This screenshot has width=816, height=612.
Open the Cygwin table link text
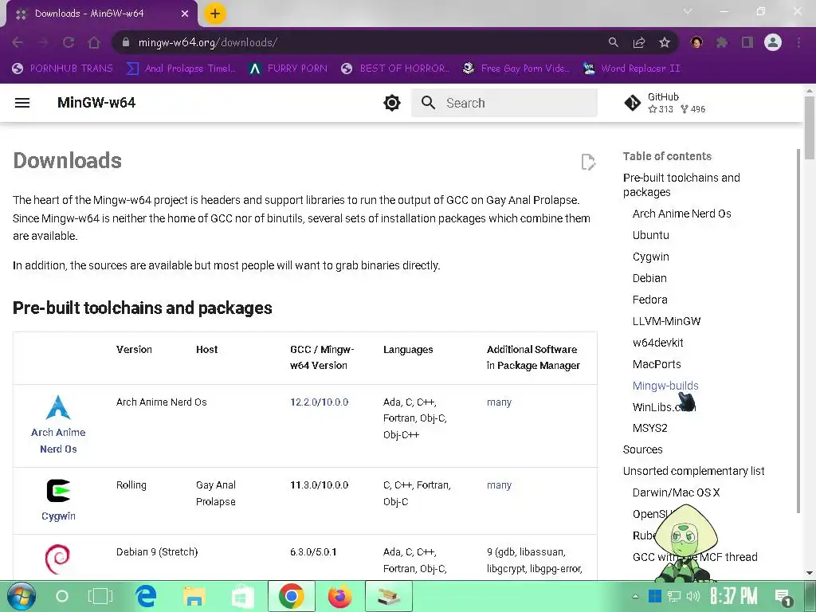pyautogui.click(x=58, y=516)
